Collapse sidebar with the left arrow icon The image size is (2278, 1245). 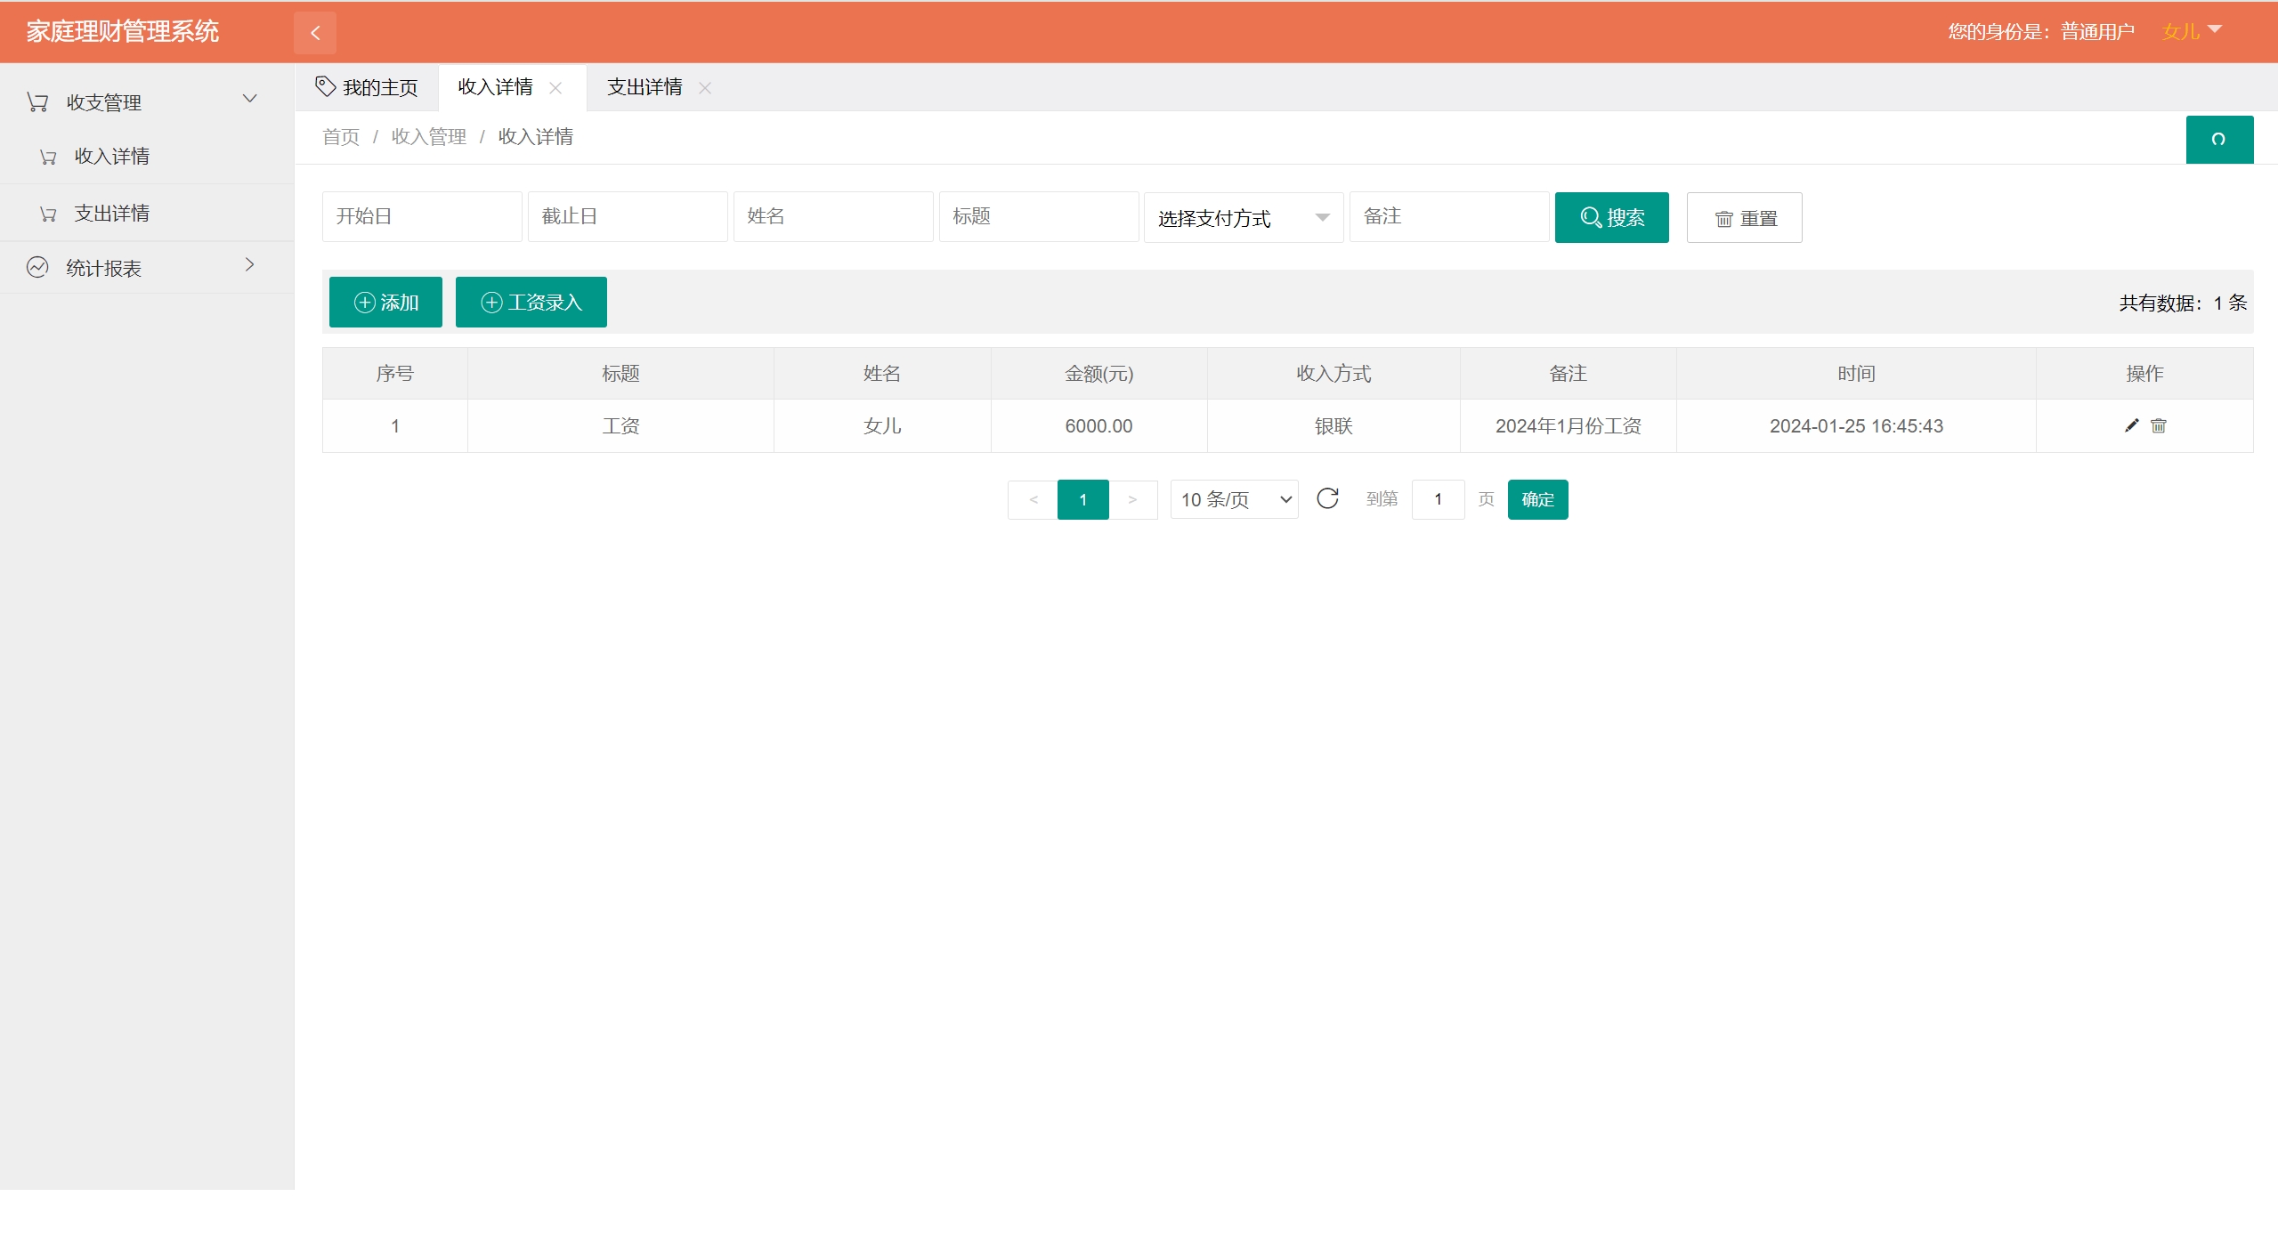pos(315,33)
